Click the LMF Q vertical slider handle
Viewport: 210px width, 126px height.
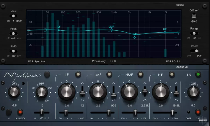coord(114,95)
